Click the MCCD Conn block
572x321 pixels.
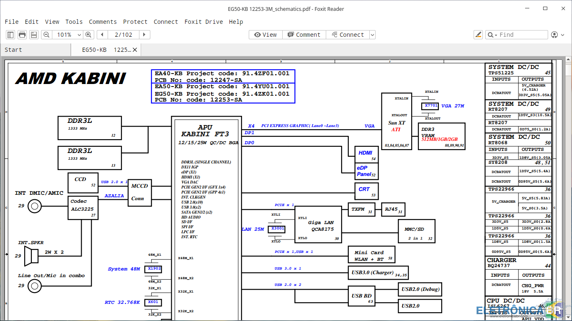[140, 192]
